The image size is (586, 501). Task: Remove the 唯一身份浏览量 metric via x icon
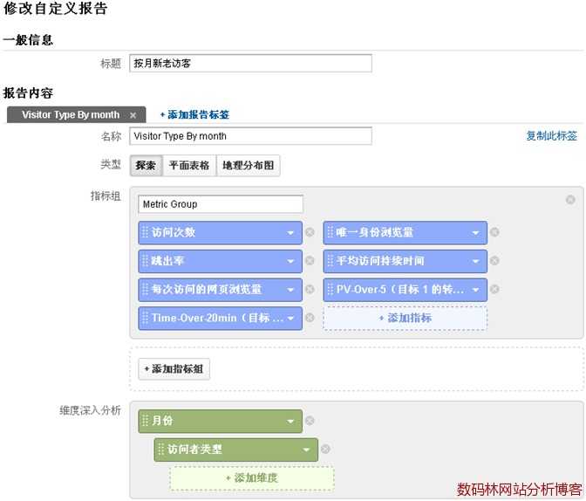(494, 233)
